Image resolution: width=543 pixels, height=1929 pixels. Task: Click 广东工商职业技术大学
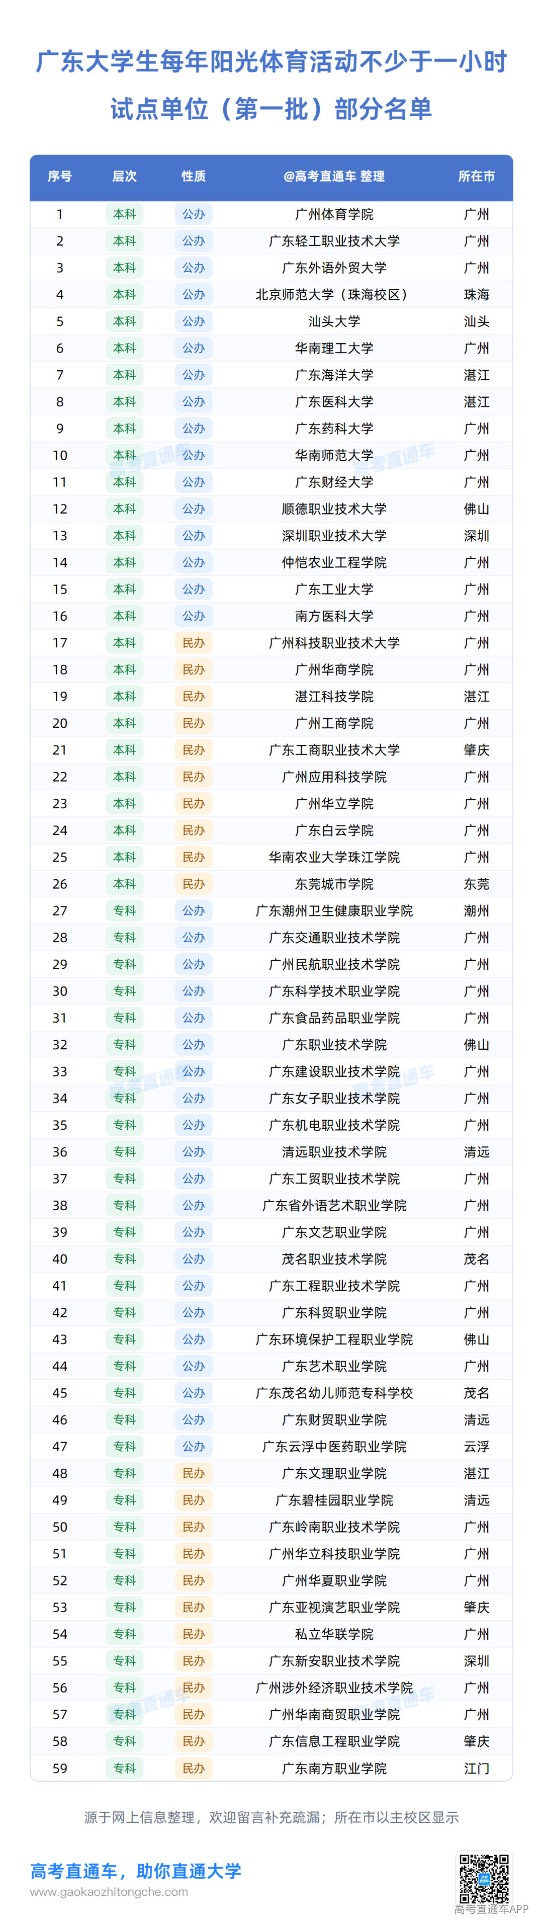334,749
